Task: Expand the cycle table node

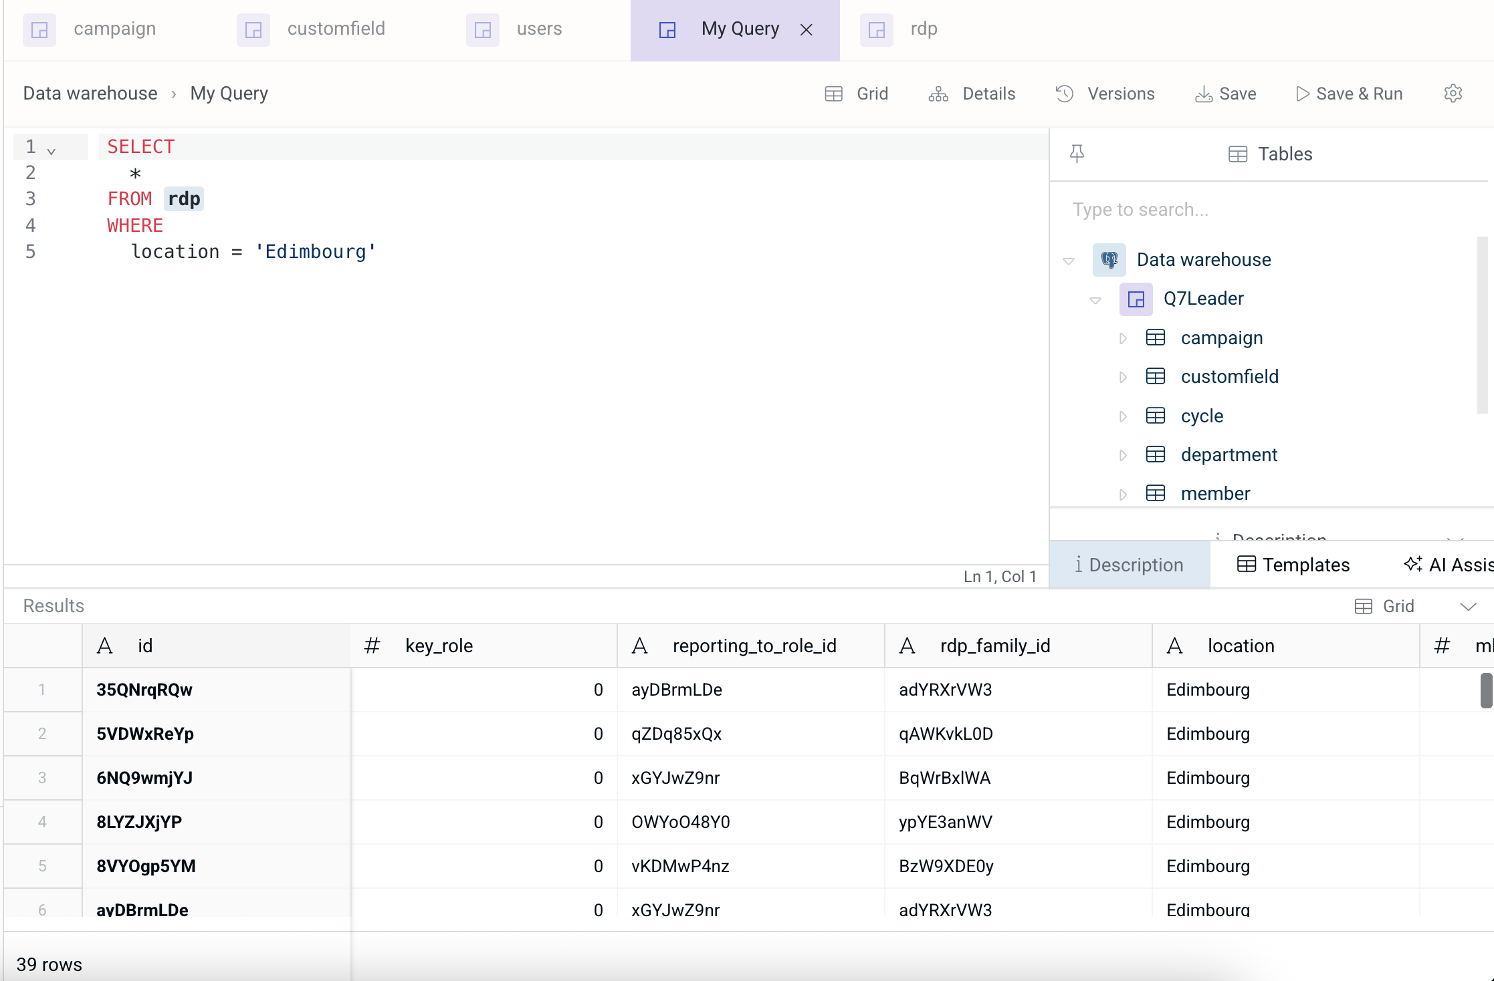Action: 1123,416
